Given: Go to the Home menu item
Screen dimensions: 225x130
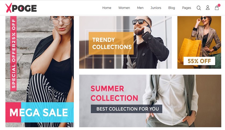Looking at the screenshot, I should click(x=107, y=8).
